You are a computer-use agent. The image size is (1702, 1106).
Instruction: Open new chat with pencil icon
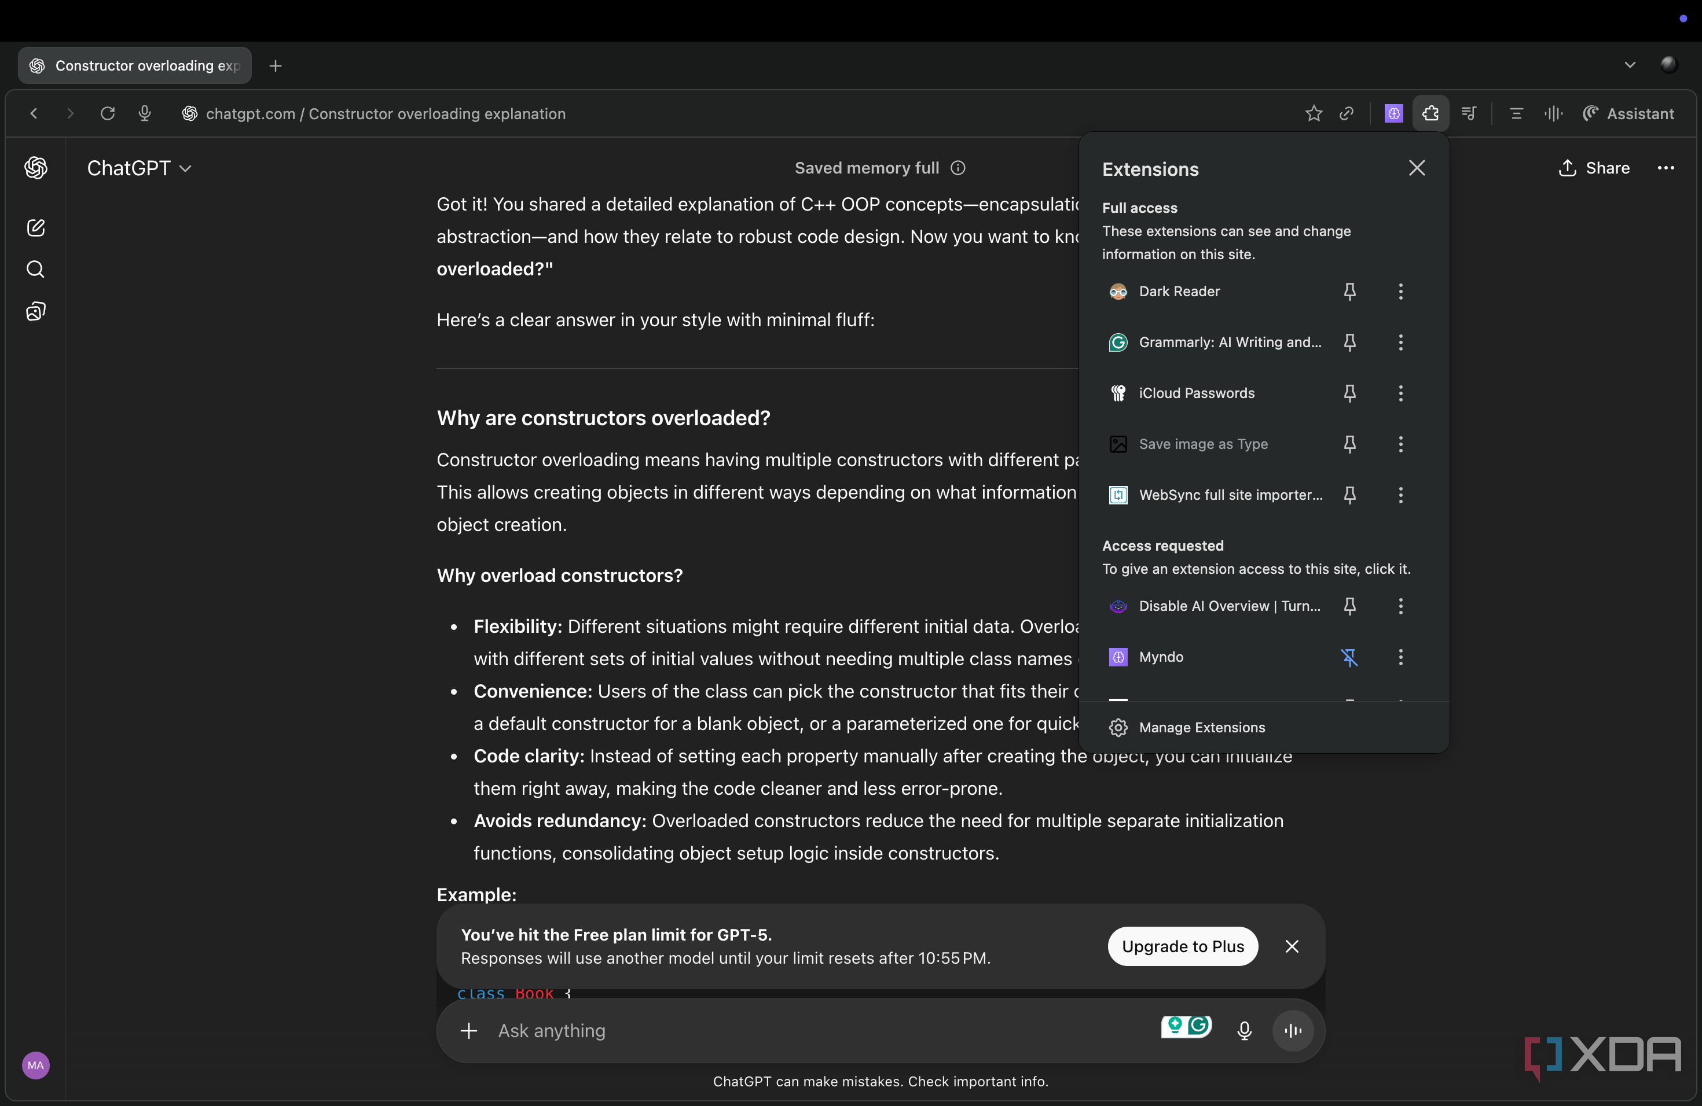[36, 228]
